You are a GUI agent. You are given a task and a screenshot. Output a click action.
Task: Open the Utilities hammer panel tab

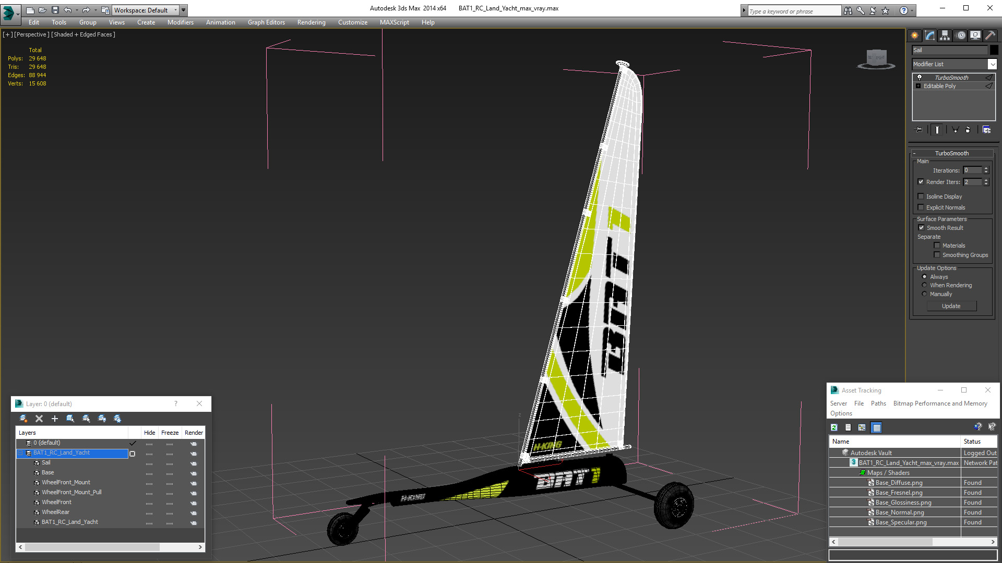point(990,35)
